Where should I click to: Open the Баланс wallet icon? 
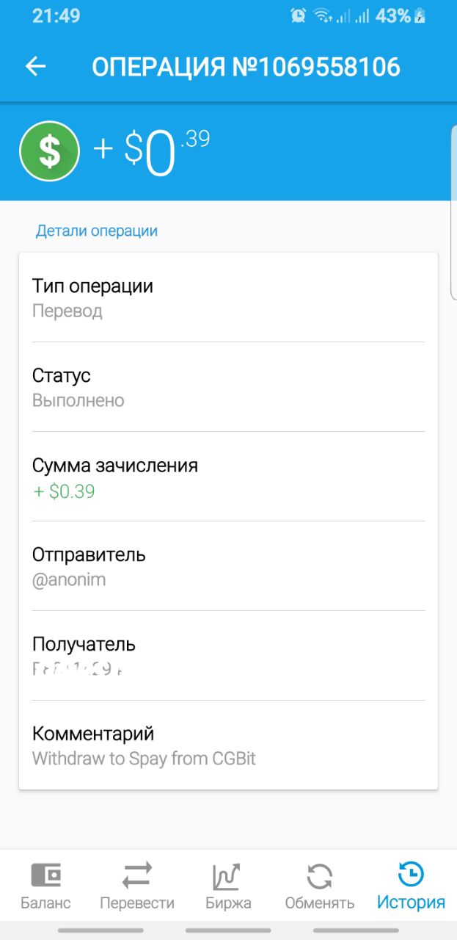click(45, 875)
